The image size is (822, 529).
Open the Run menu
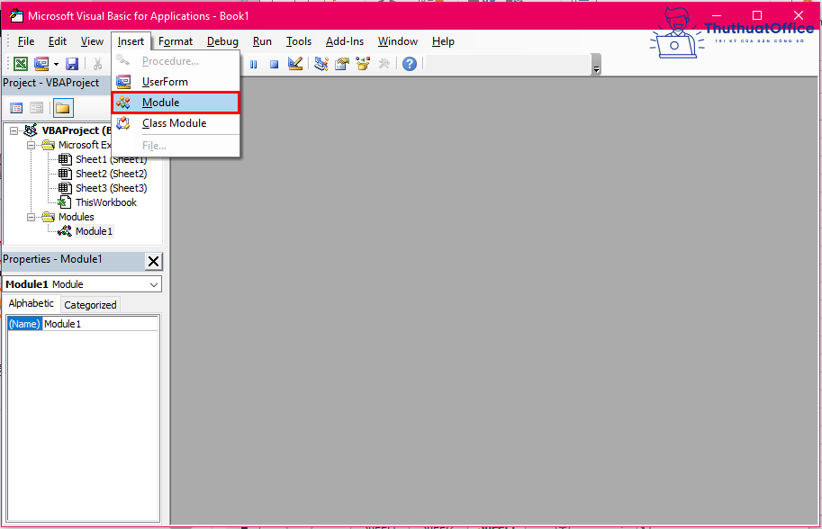click(x=262, y=40)
